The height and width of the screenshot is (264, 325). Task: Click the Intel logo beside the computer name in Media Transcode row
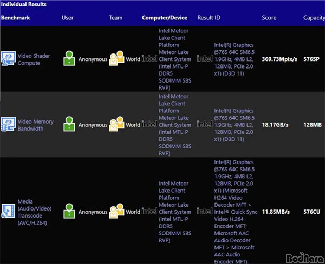coord(149,211)
